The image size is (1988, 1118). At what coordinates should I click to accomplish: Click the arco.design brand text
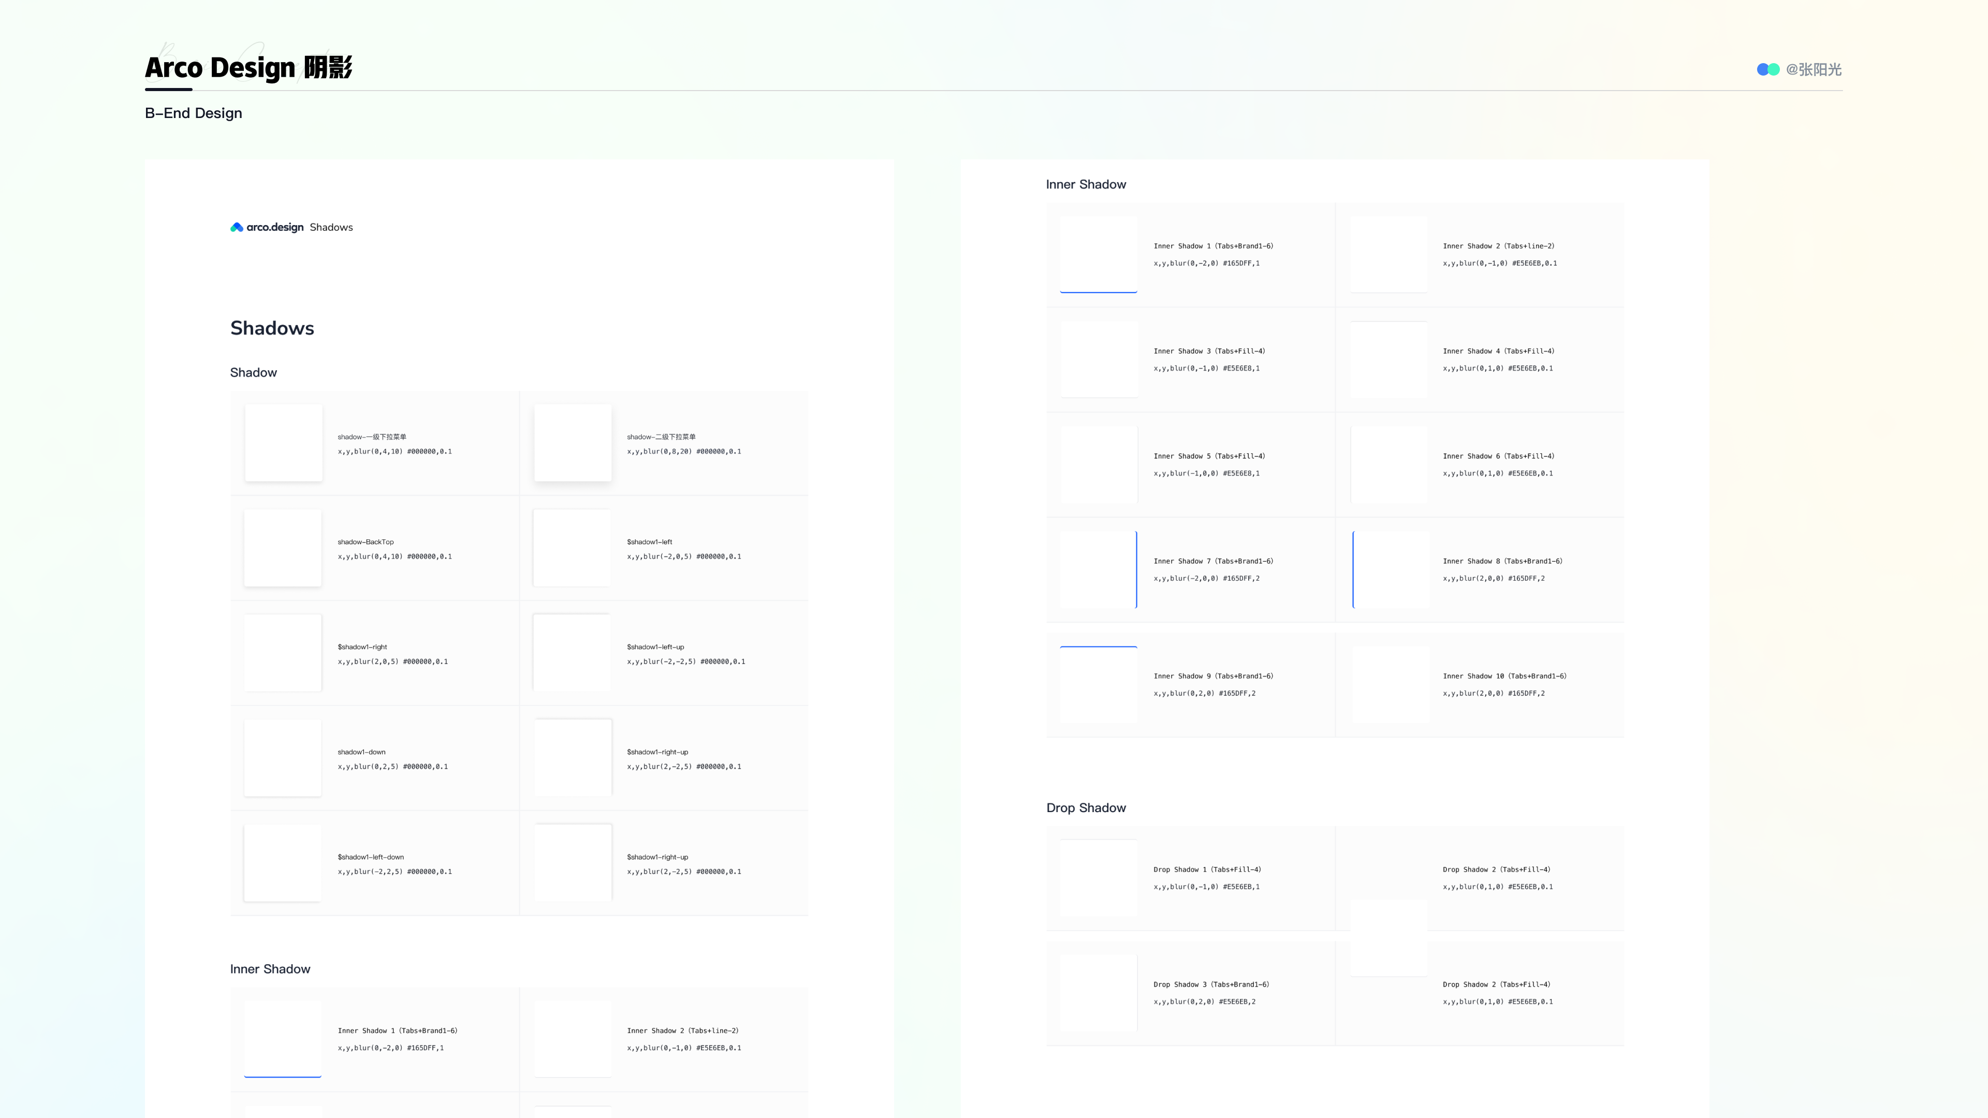tap(275, 227)
